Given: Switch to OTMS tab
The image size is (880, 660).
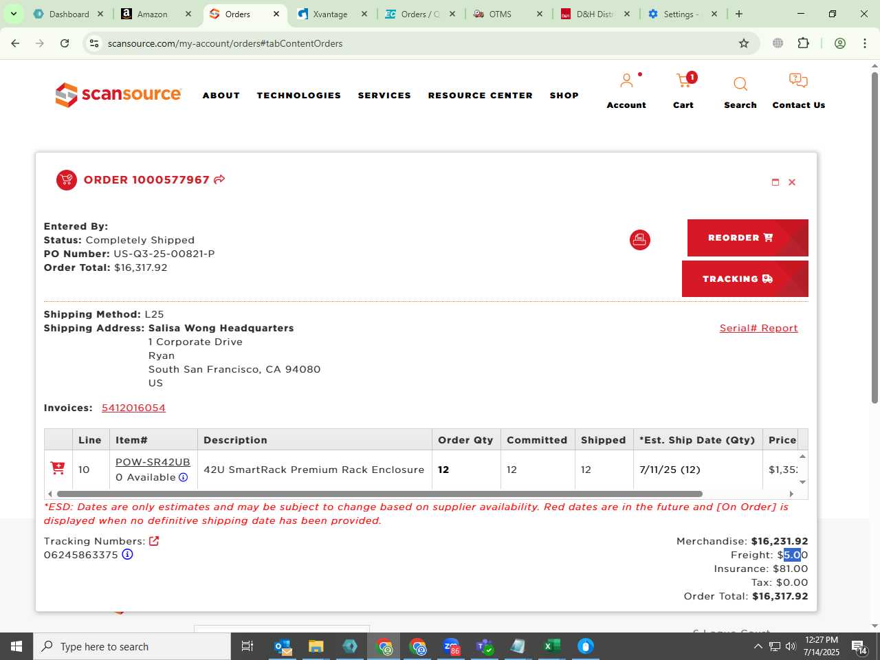Looking at the screenshot, I should click(x=500, y=14).
